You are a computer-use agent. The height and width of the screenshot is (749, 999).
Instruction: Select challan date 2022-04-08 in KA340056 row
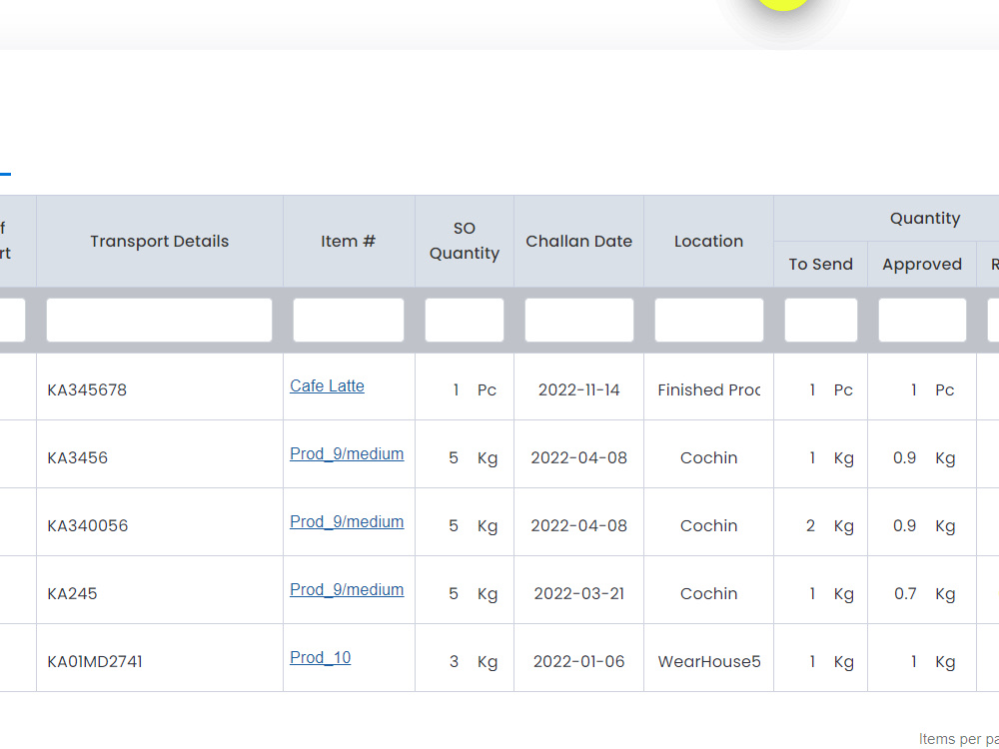coord(579,525)
